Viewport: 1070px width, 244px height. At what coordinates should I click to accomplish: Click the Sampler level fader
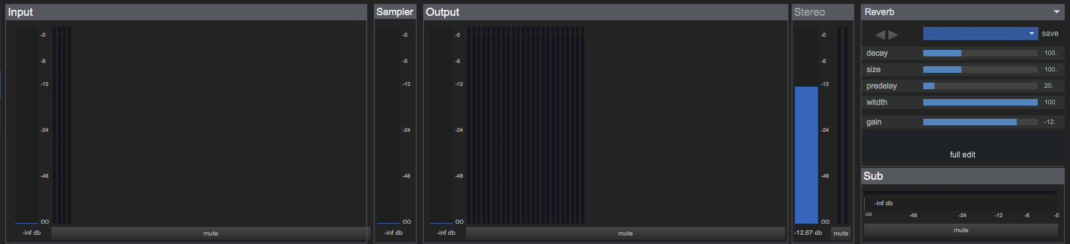(388, 125)
